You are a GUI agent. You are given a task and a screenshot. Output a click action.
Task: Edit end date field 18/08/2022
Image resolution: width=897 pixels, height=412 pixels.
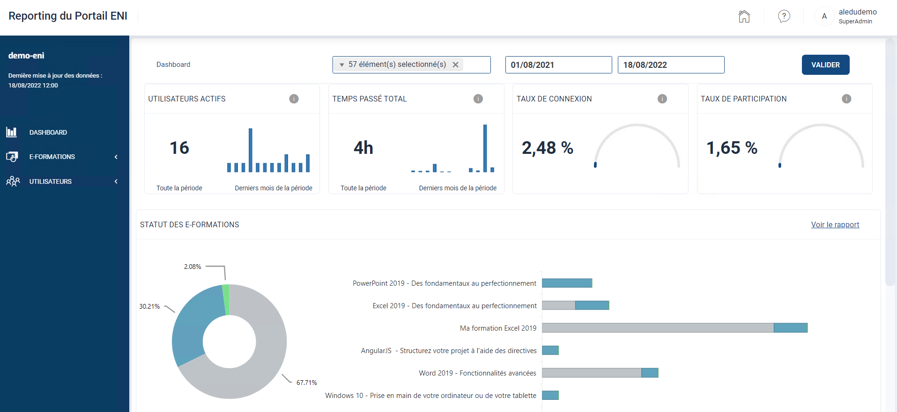(x=671, y=65)
